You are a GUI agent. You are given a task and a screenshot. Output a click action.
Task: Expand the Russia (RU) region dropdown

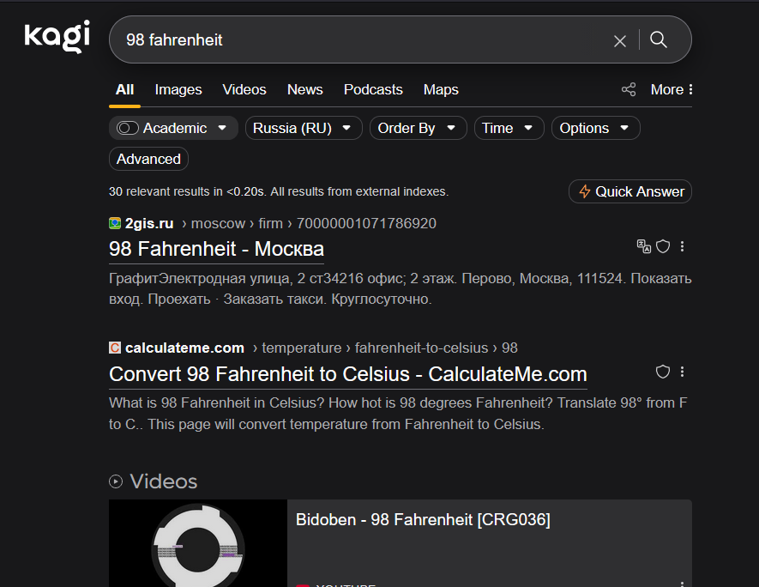pyautogui.click(x=304, y=128)
